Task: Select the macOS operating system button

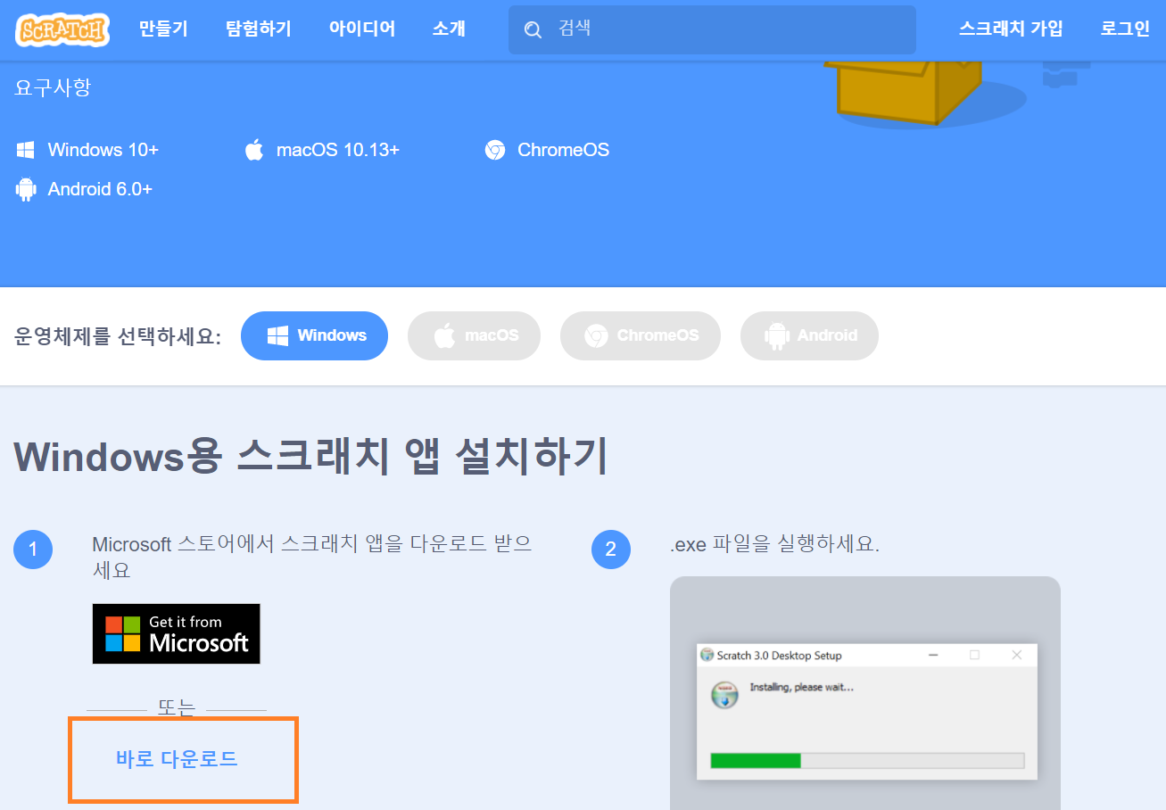Action: (x=474, y=335)
